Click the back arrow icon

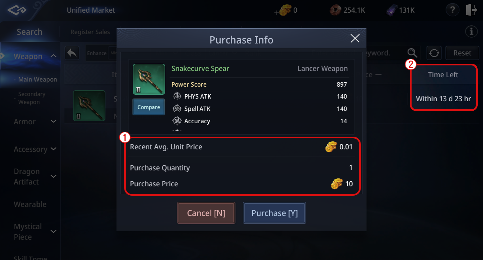coord(72,53)
